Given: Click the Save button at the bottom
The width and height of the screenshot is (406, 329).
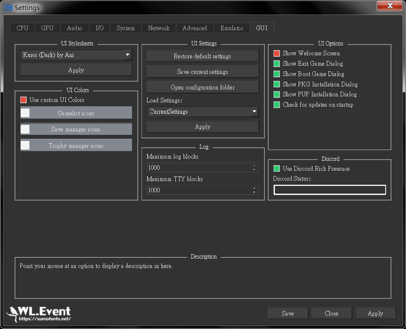Looking at the screenshot, I should point(288,313).
